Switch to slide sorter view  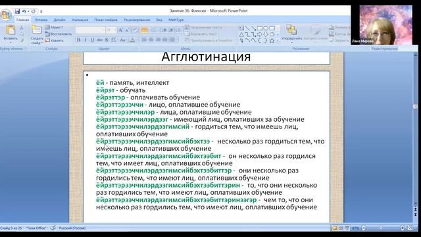(341, 228)
